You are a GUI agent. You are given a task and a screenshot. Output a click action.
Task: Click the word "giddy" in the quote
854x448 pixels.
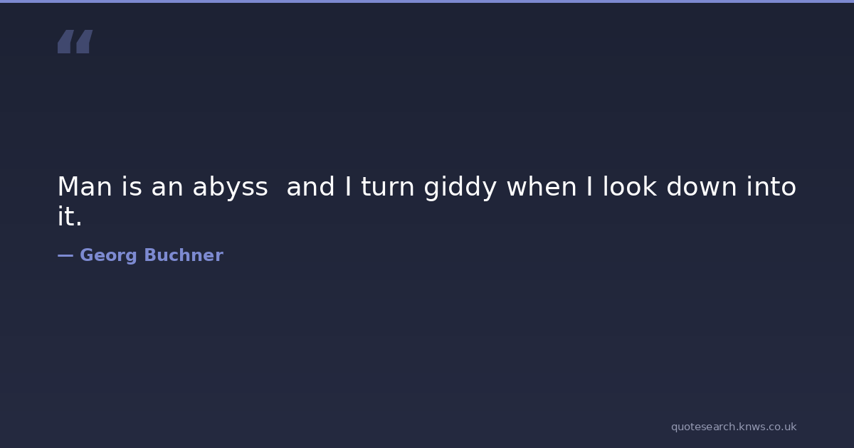pos(460,188)
